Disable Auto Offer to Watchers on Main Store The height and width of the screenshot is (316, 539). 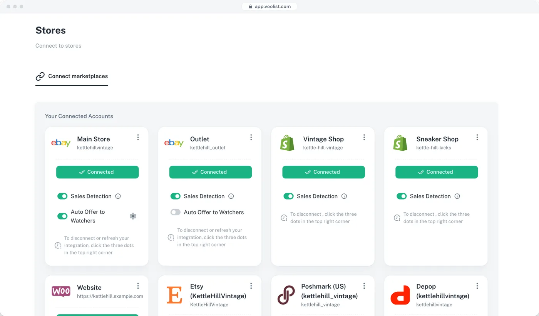(62, 216)
